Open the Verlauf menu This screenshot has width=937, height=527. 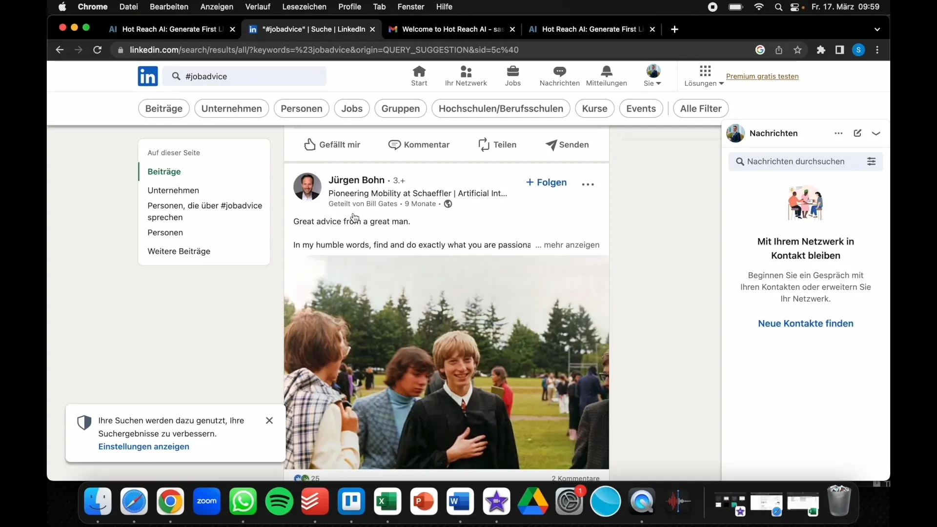tap(258, 7)
